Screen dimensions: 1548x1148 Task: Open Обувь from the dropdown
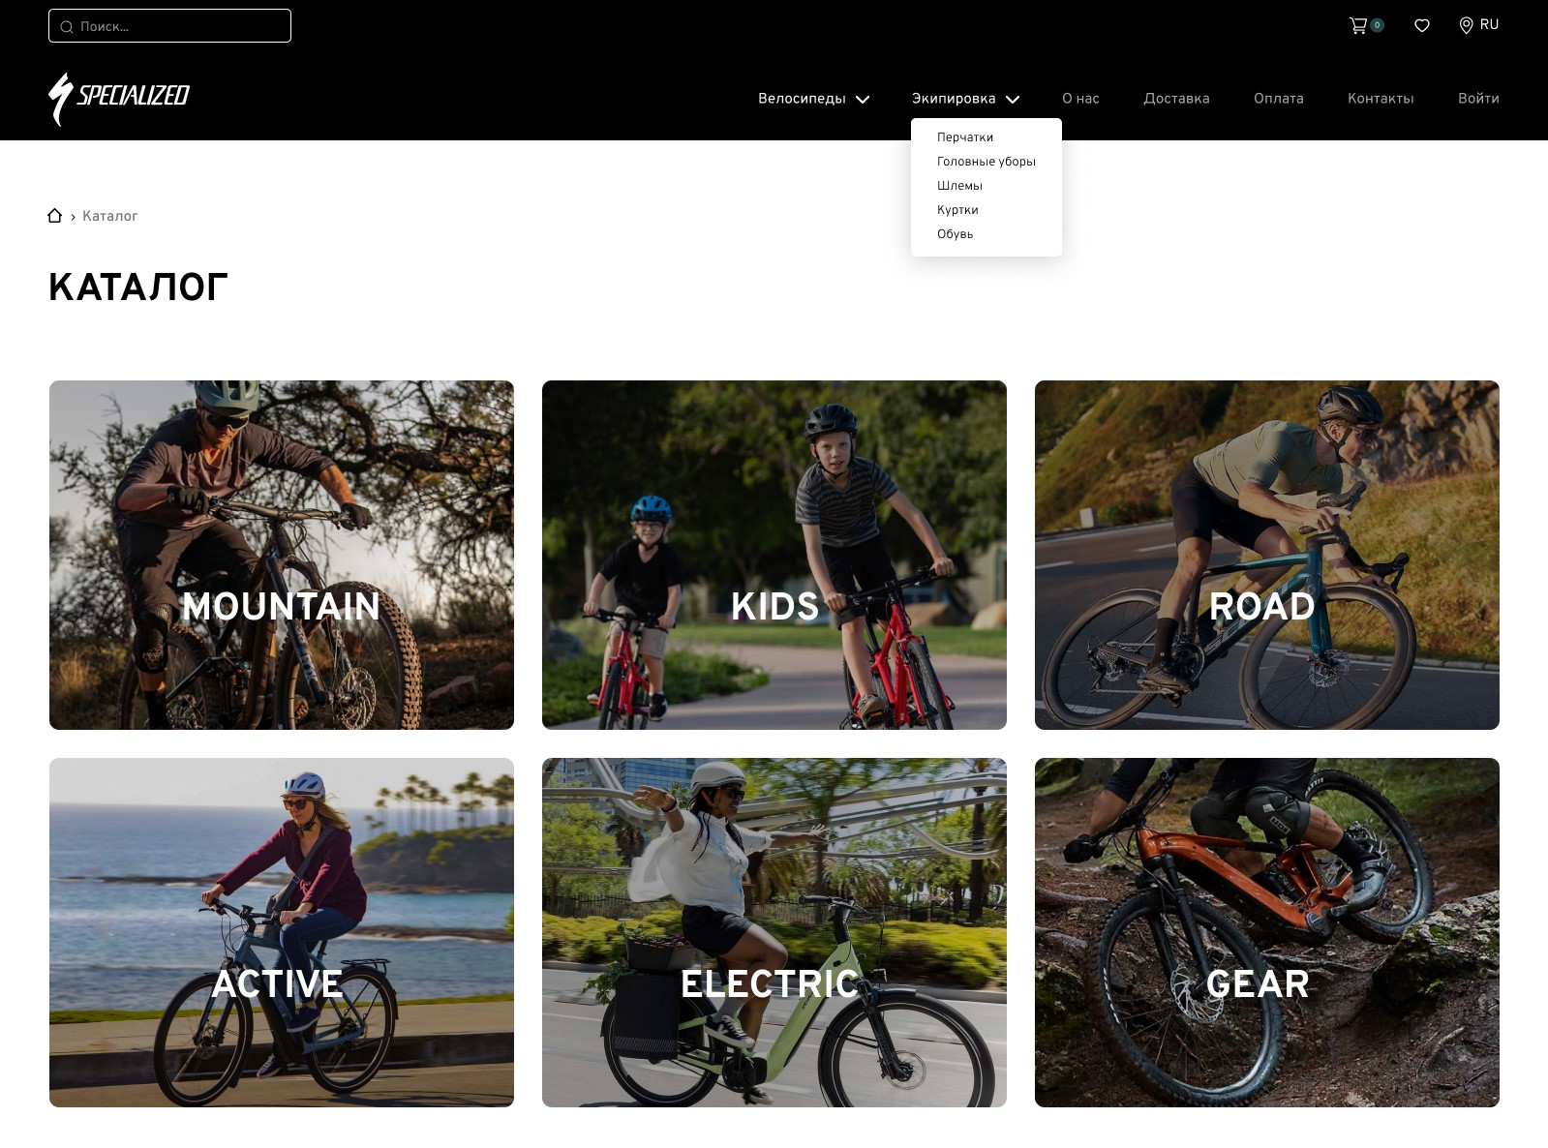click(956, 234)
